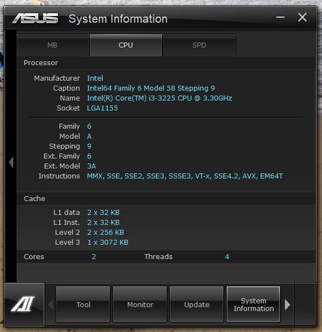Image resolution: width=322 pixels, height=332 pixels.
Task: Select the i3-3225 processor name text
Action: (x=159, y=98)
